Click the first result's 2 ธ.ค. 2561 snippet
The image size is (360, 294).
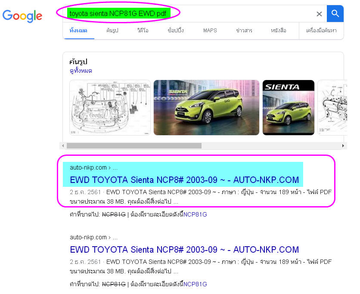point(201,197)
